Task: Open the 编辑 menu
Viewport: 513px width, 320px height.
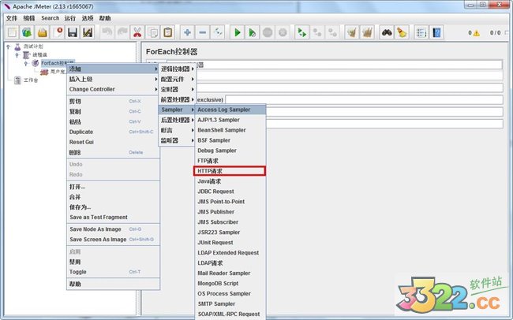Action: tap(28, 18)
